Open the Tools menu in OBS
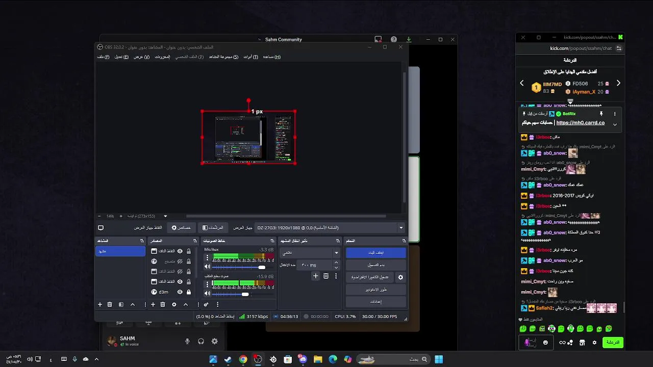653x367 pixels. (250, 57)
